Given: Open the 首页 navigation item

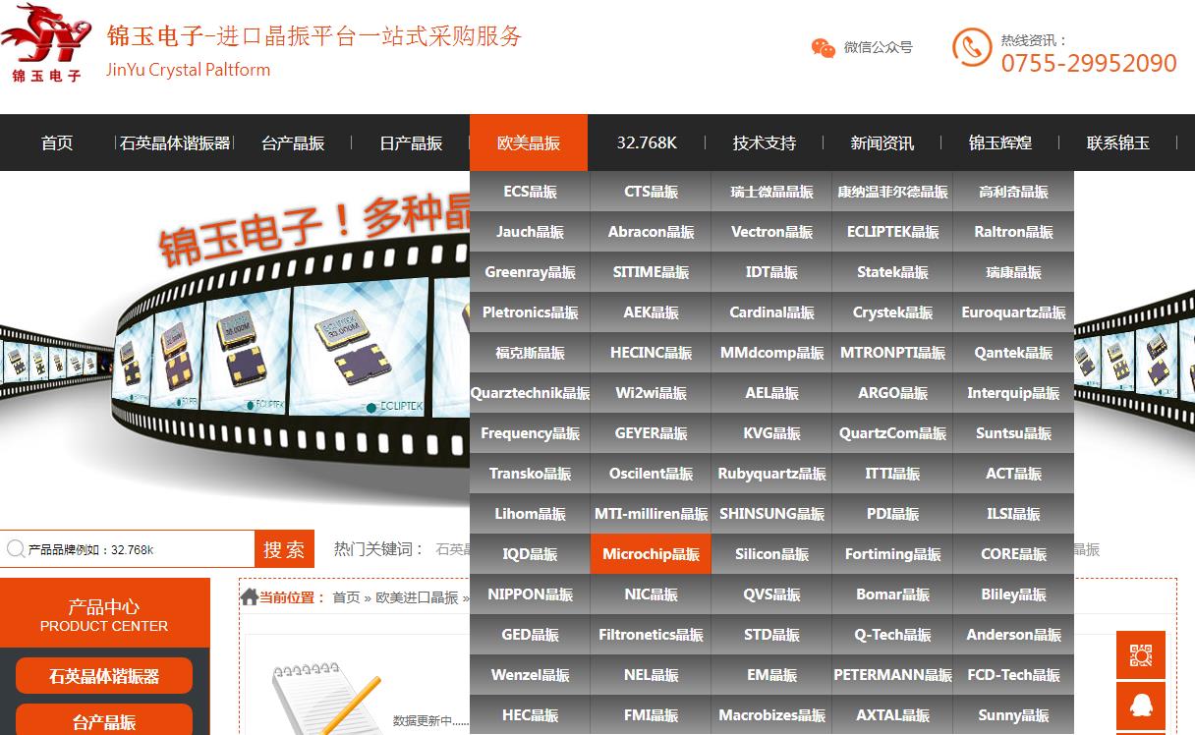Looking at the screenshot, I should 57,142.
